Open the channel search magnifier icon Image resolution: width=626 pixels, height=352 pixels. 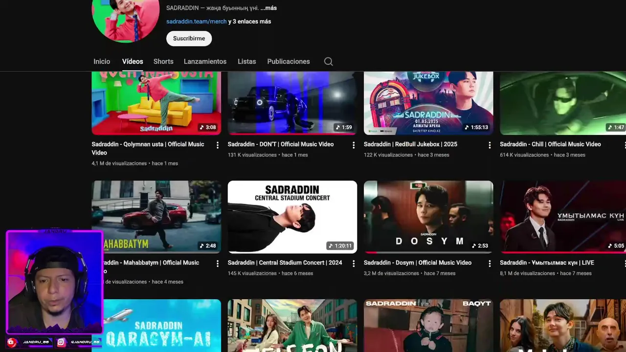(x=329, y=62)
